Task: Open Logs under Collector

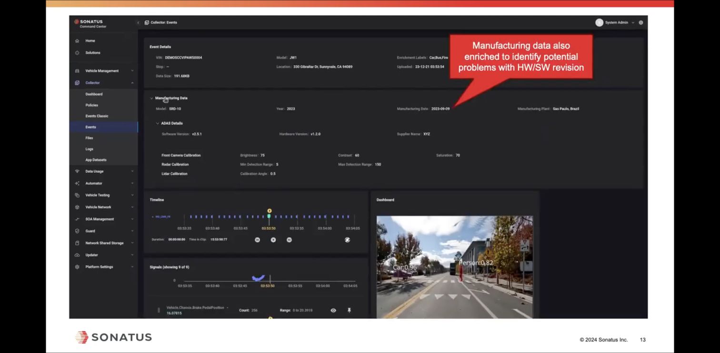Action: coord(89,149)
